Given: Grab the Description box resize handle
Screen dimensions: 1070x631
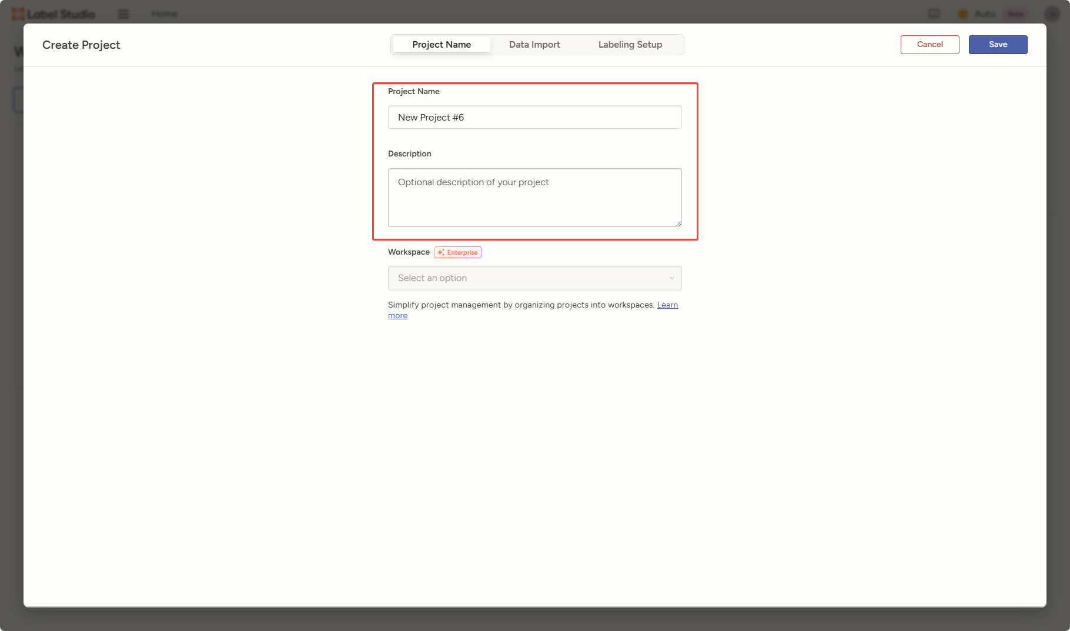Looking at the screenshot, I should [678, 223].
